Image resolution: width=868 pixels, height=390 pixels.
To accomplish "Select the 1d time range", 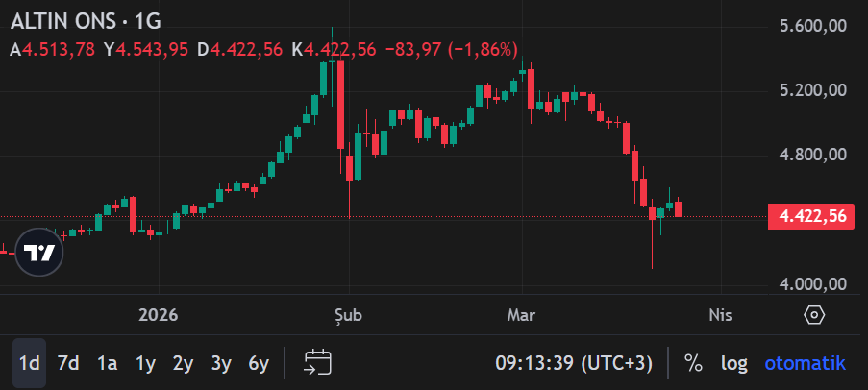I will (x=30, y=363).
